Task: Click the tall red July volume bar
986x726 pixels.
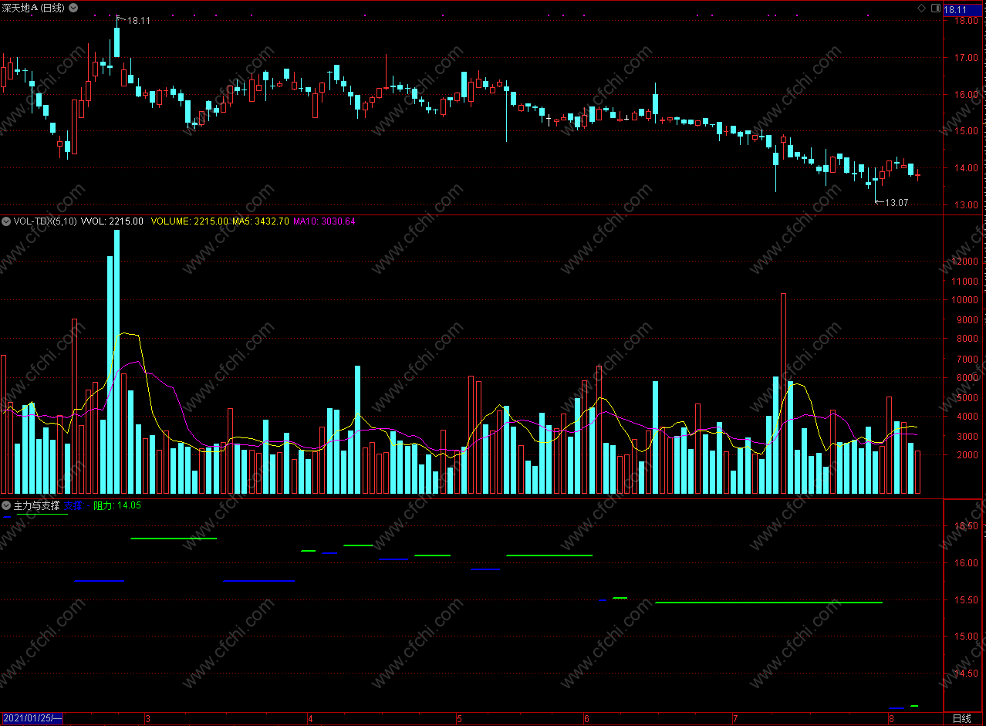Action: tap(783, 393)
